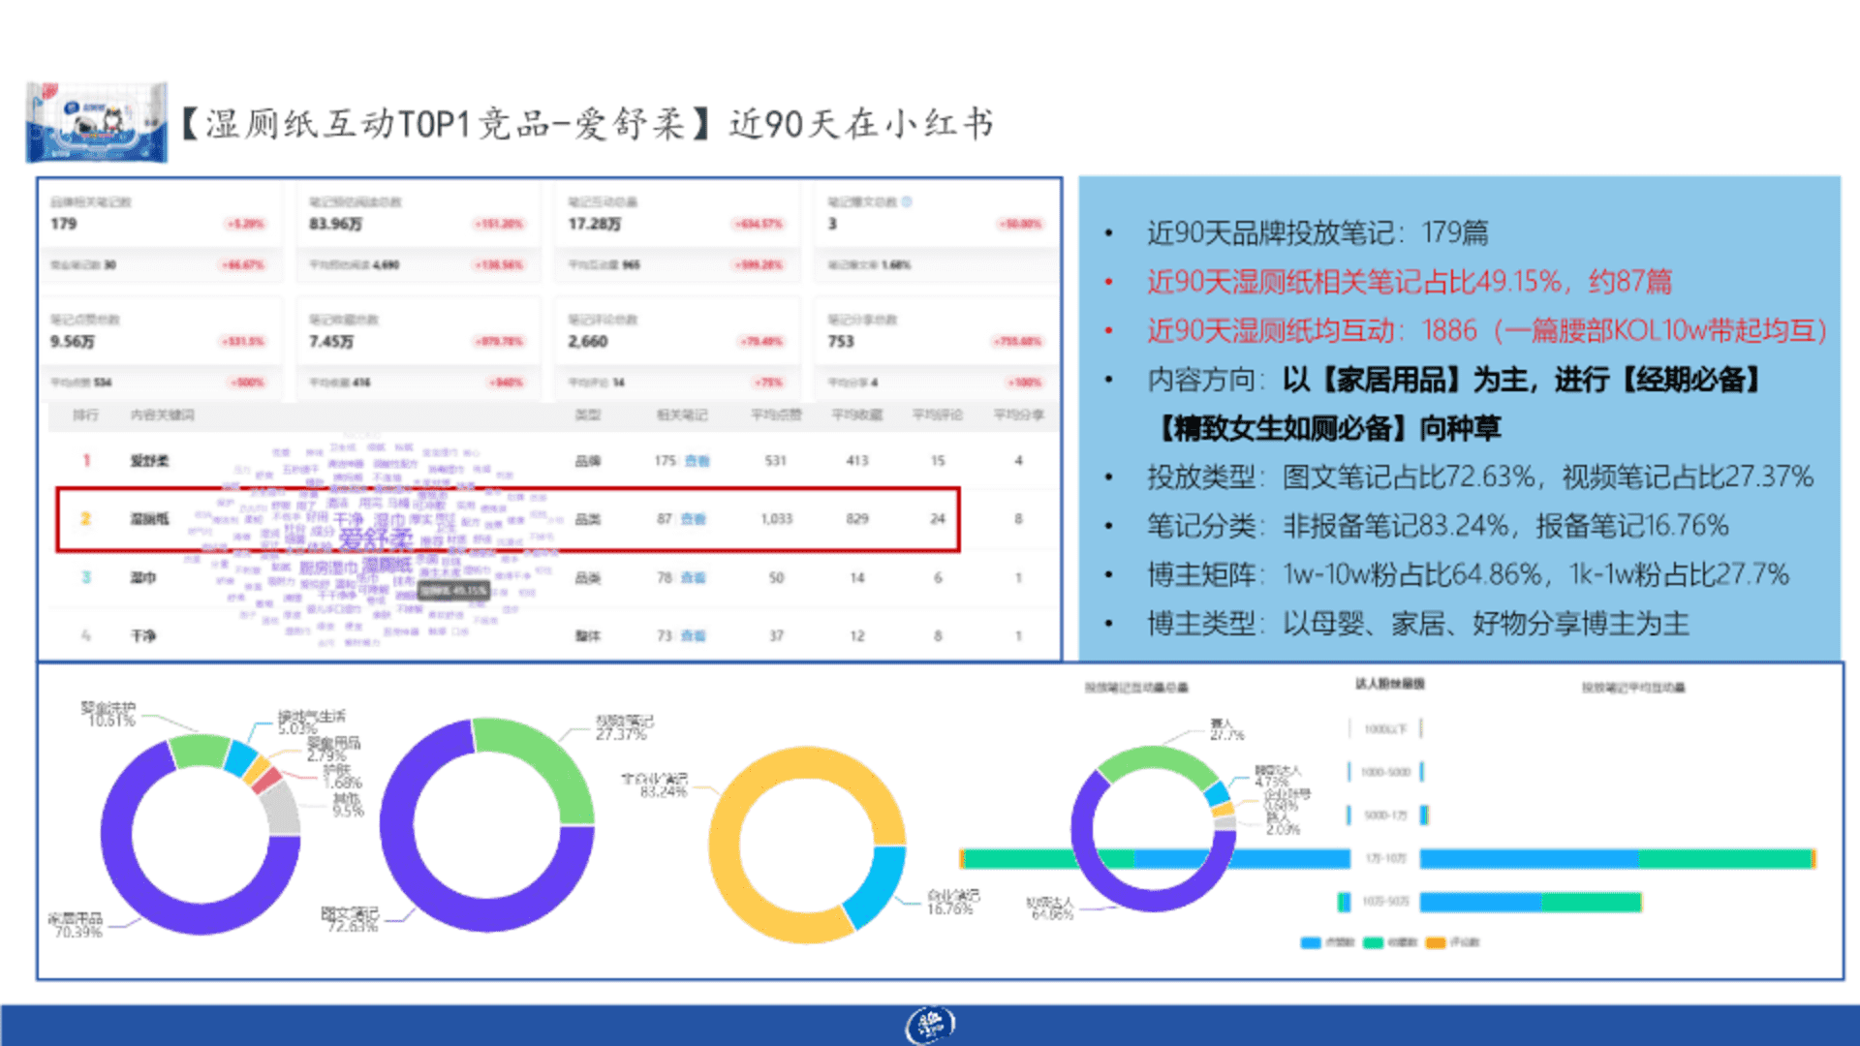Click the Kleenex wet wipes product image

point(96,123)
